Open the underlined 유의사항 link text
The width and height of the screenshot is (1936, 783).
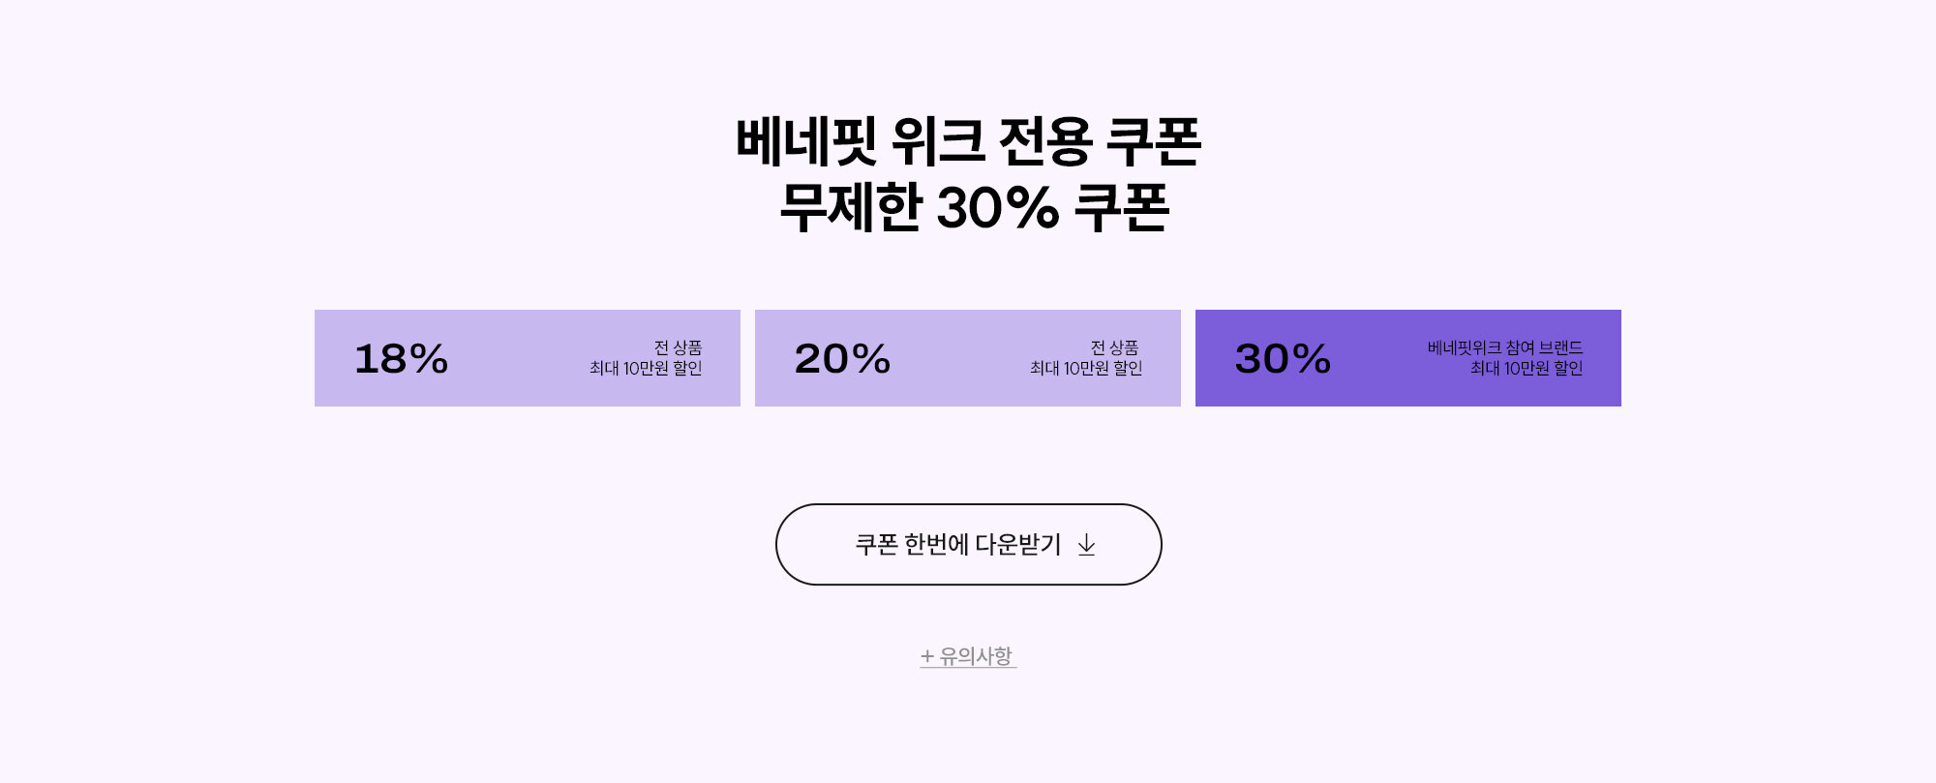tap(976, 656)
